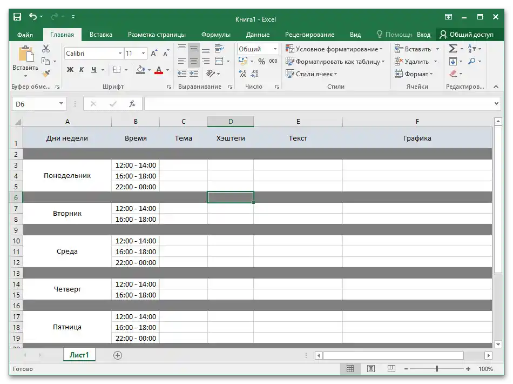Save the workbook with the floppy icon
This screenshot has width=513, height=384.
[17, 16]
